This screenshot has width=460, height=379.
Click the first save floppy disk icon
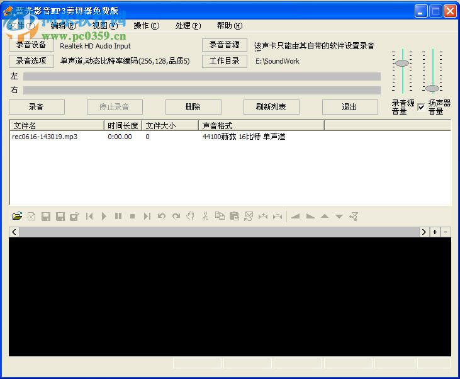[x=46, y=217]
